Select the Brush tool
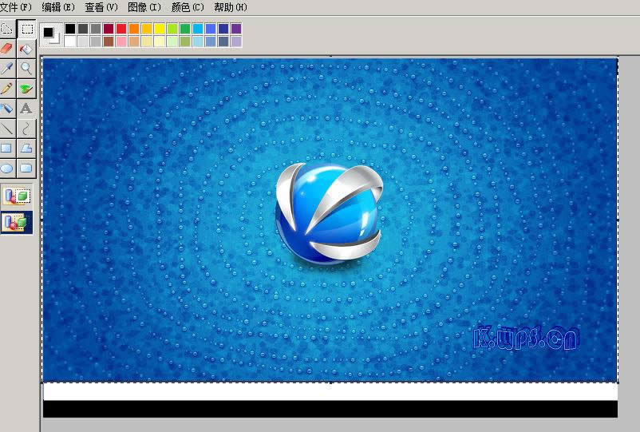 point(26,89)
